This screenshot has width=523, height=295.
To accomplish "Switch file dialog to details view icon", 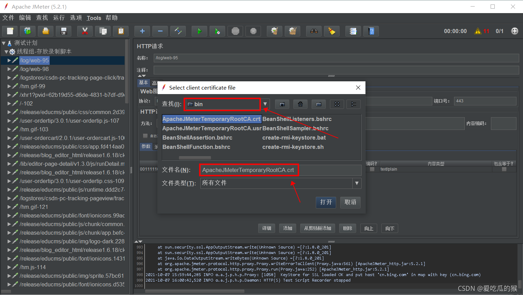I will [353, 104].
